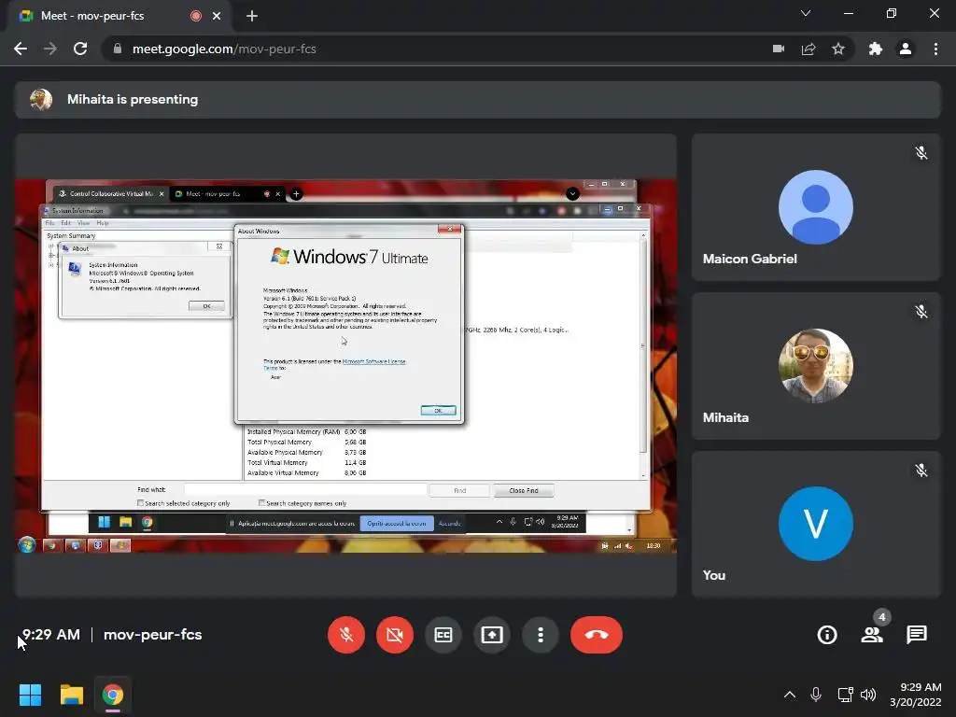Click the muted mic icon on Maicon Gabriel tile
This screenshot has height=717, width=956.
click(x=921, y=153)
